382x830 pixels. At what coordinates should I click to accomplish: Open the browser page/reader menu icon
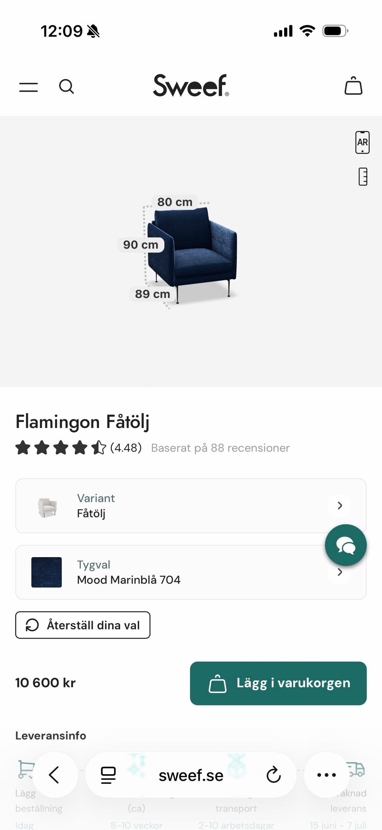pos(108,775)
